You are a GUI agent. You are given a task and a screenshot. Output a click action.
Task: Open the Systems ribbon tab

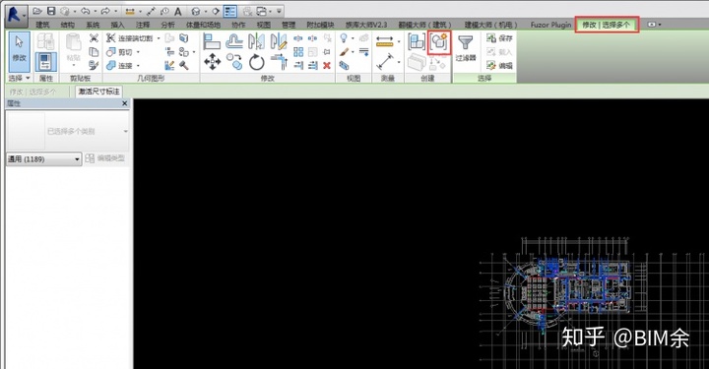pos(93,25)
